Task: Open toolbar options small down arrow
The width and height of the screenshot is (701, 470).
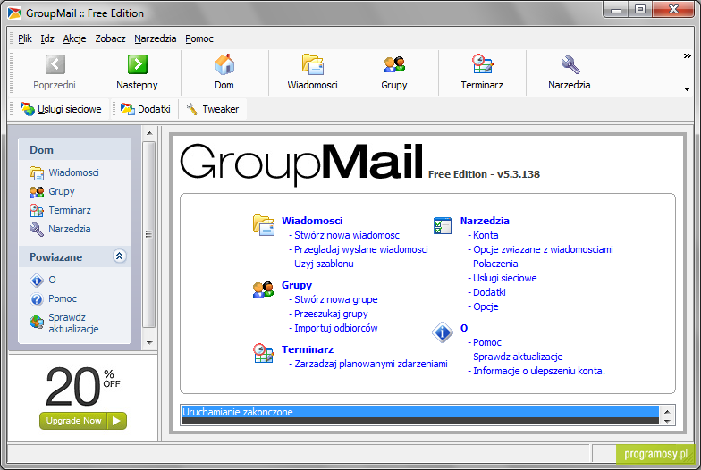Action: coord(687,89)
